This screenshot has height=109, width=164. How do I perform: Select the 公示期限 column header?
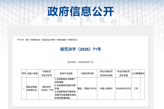[136, 73]
